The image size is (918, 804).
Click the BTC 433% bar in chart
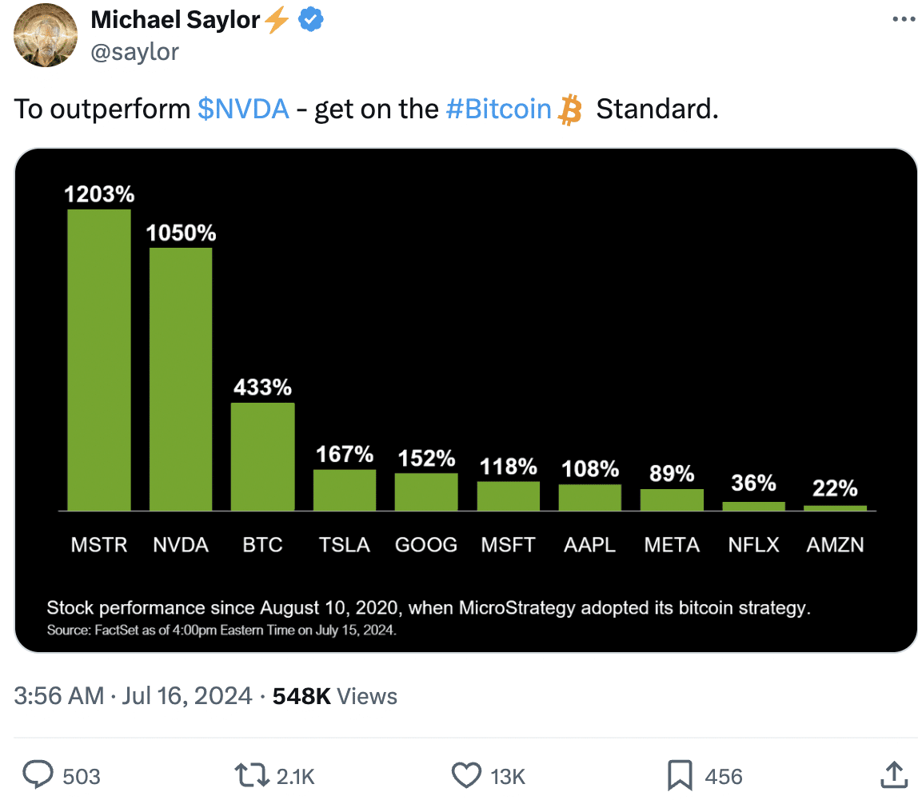pyautogui.click(x=263, y=457)
